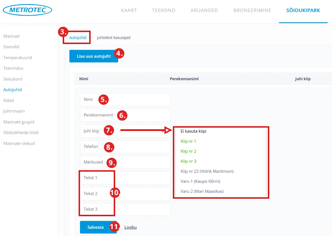Click the Metrotec logo
This screenshot has width=332, height=236.
tap(27, 10)
